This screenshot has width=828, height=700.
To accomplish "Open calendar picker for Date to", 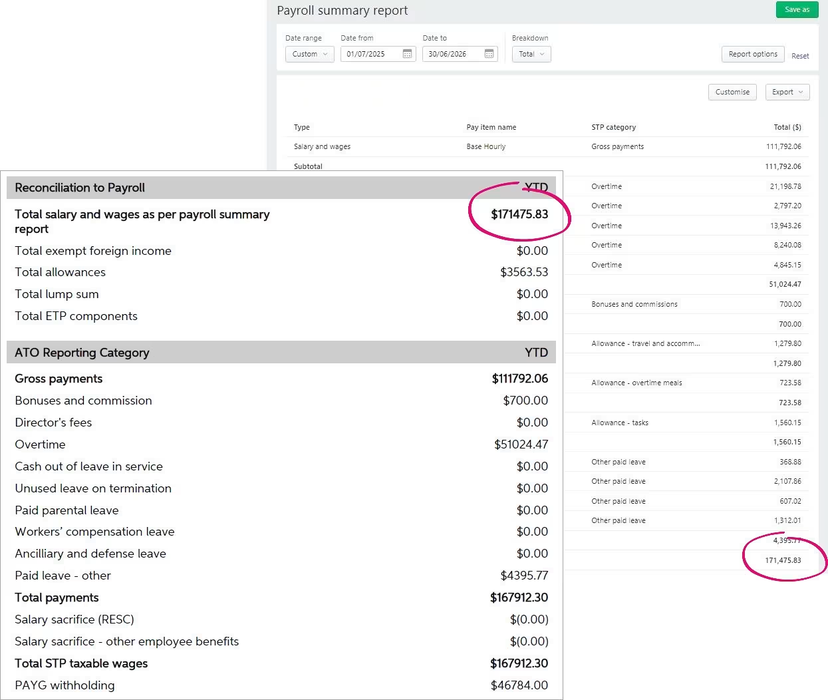I will point(489,54).
